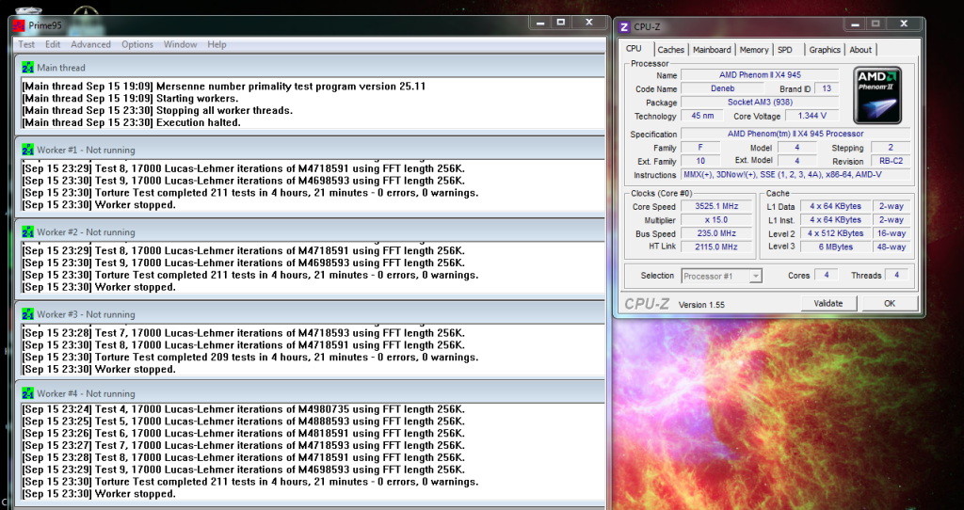This screenshot has height=510, width=964.
Task: Click the 'Main thread' subwindow title
Action: (61, 68)
